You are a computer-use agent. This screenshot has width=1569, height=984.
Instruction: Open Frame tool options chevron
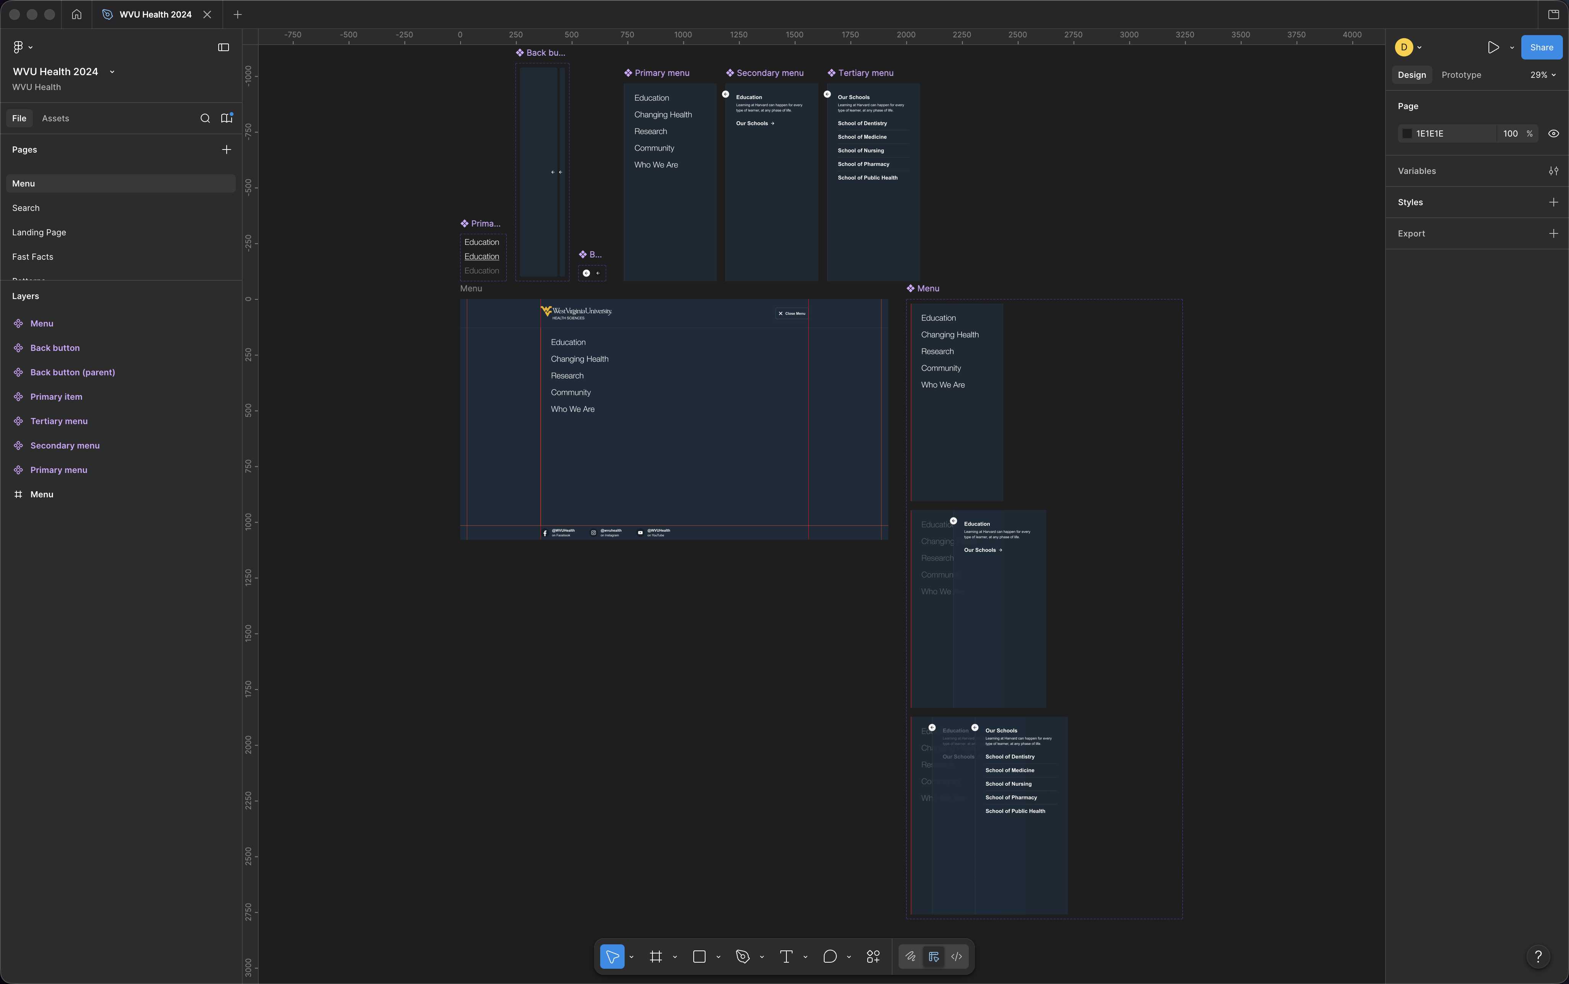675,957
